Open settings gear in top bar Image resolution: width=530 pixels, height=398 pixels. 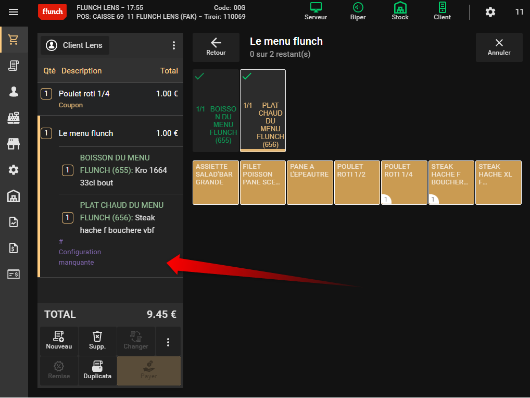pyautogui.click(x=490, y=12)
